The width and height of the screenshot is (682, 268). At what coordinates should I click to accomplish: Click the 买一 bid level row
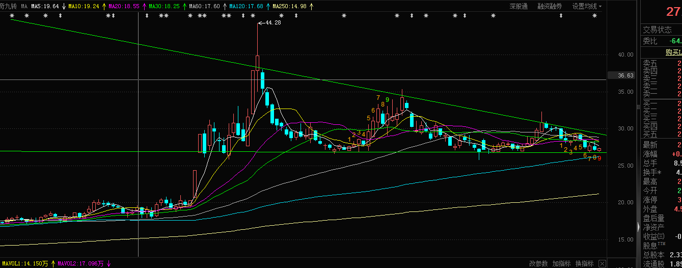(661, 103)
